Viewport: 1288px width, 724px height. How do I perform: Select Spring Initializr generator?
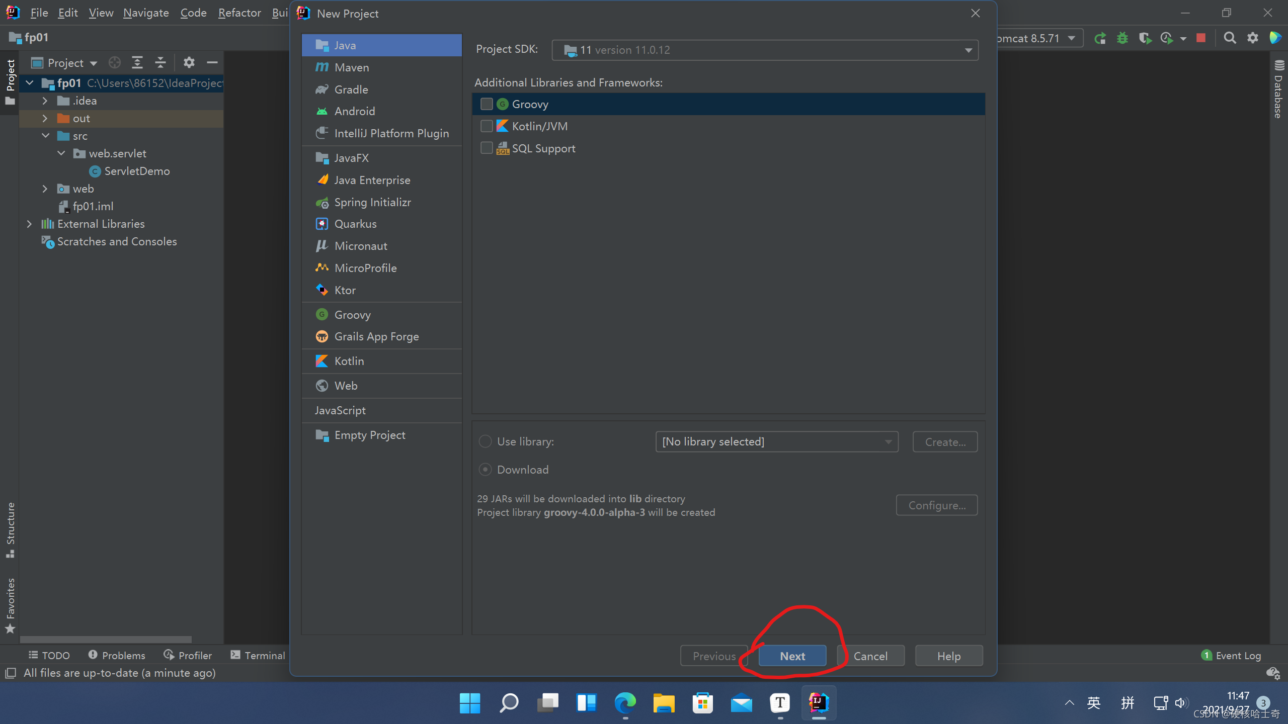381,202
